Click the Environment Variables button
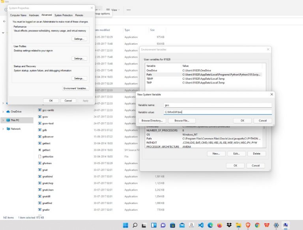Screen dimensions: 303x230 [76, 88]
